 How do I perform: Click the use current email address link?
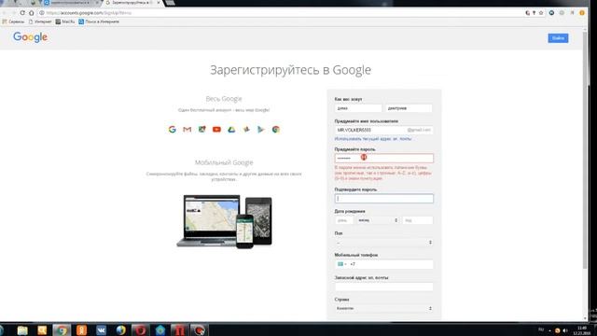click(x=373, y=139)
